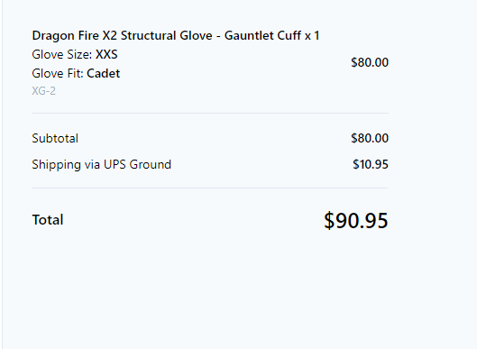The height and width of the screenshot is (349, 477).
Task: Click empty area below the Total row
Action: (x=210, y=289)
